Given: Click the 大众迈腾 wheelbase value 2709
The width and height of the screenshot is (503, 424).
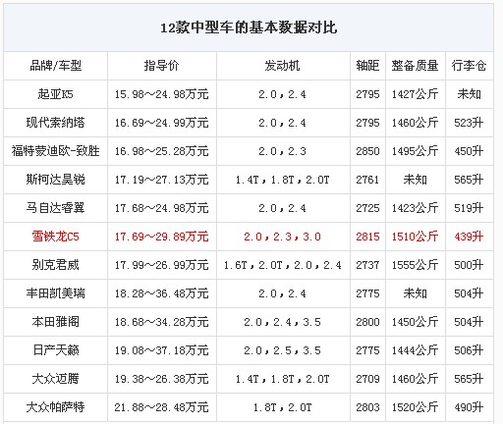Looking at the screenshot, I should [x=367, y=379].
